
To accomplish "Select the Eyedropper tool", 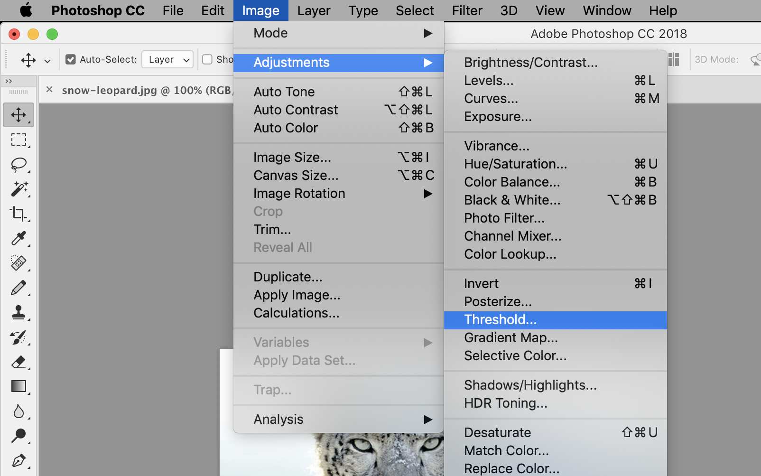I will (x=19, y=238).
